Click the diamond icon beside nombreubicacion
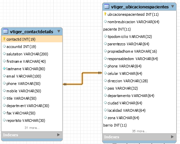The width and height of the screenshot is (180, 144). [105, 21]
